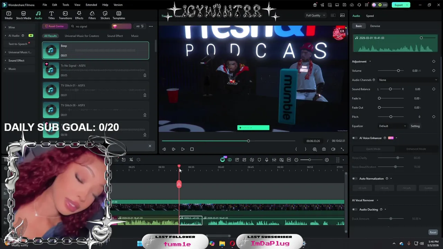Click the timeline zoom out minus icon
443x249 pixels.
click(x=296, y=160)
